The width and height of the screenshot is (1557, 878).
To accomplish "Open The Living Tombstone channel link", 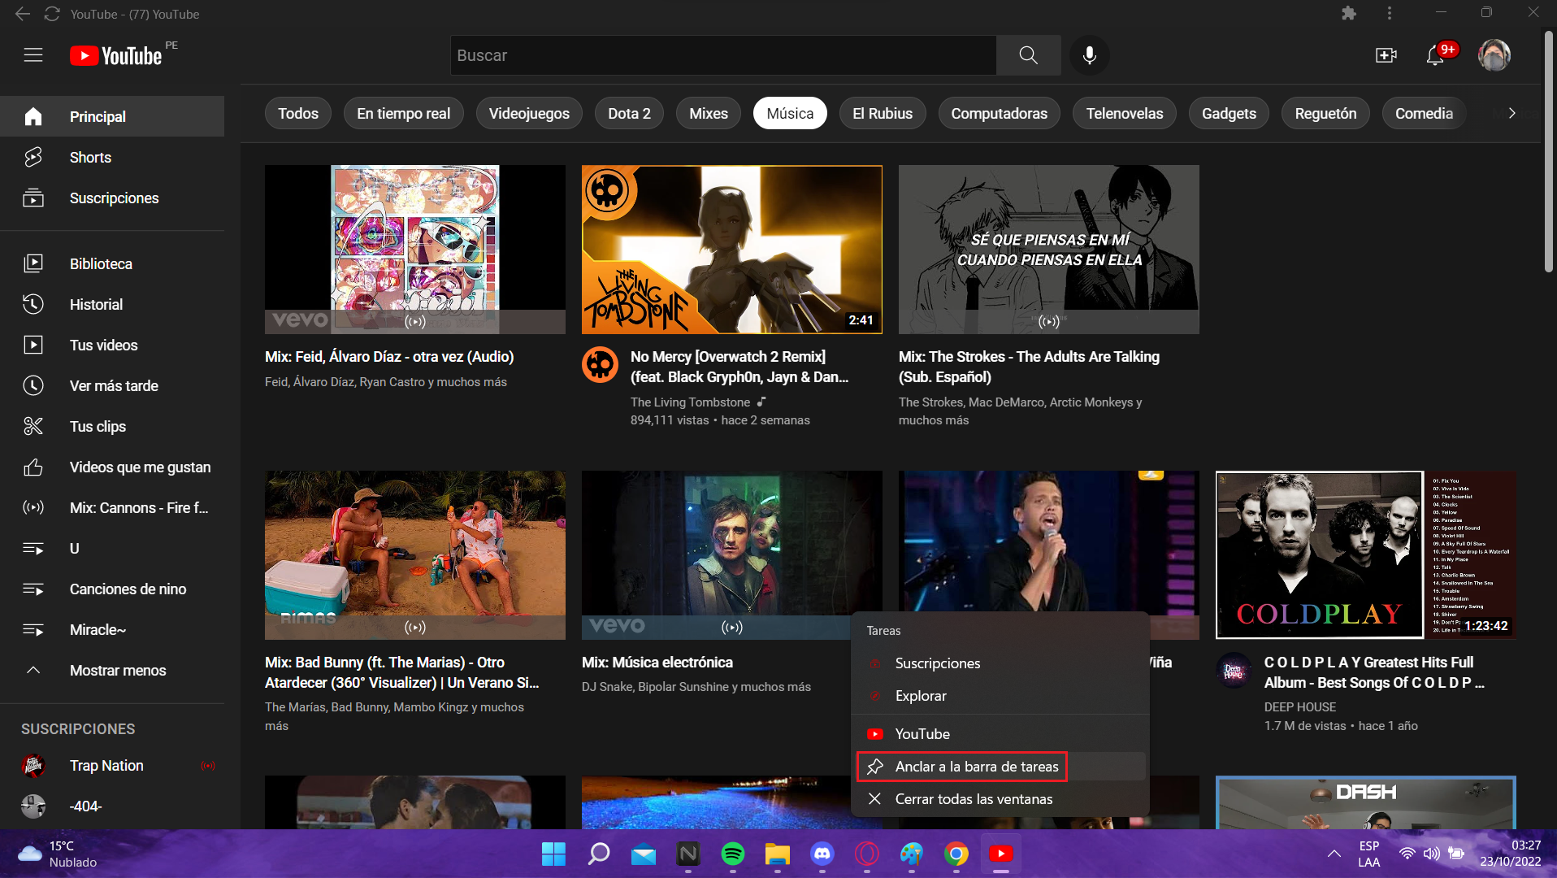I will 690,402.
